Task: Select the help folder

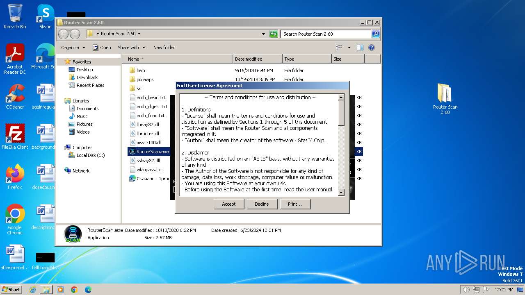Action: point(141,70)
